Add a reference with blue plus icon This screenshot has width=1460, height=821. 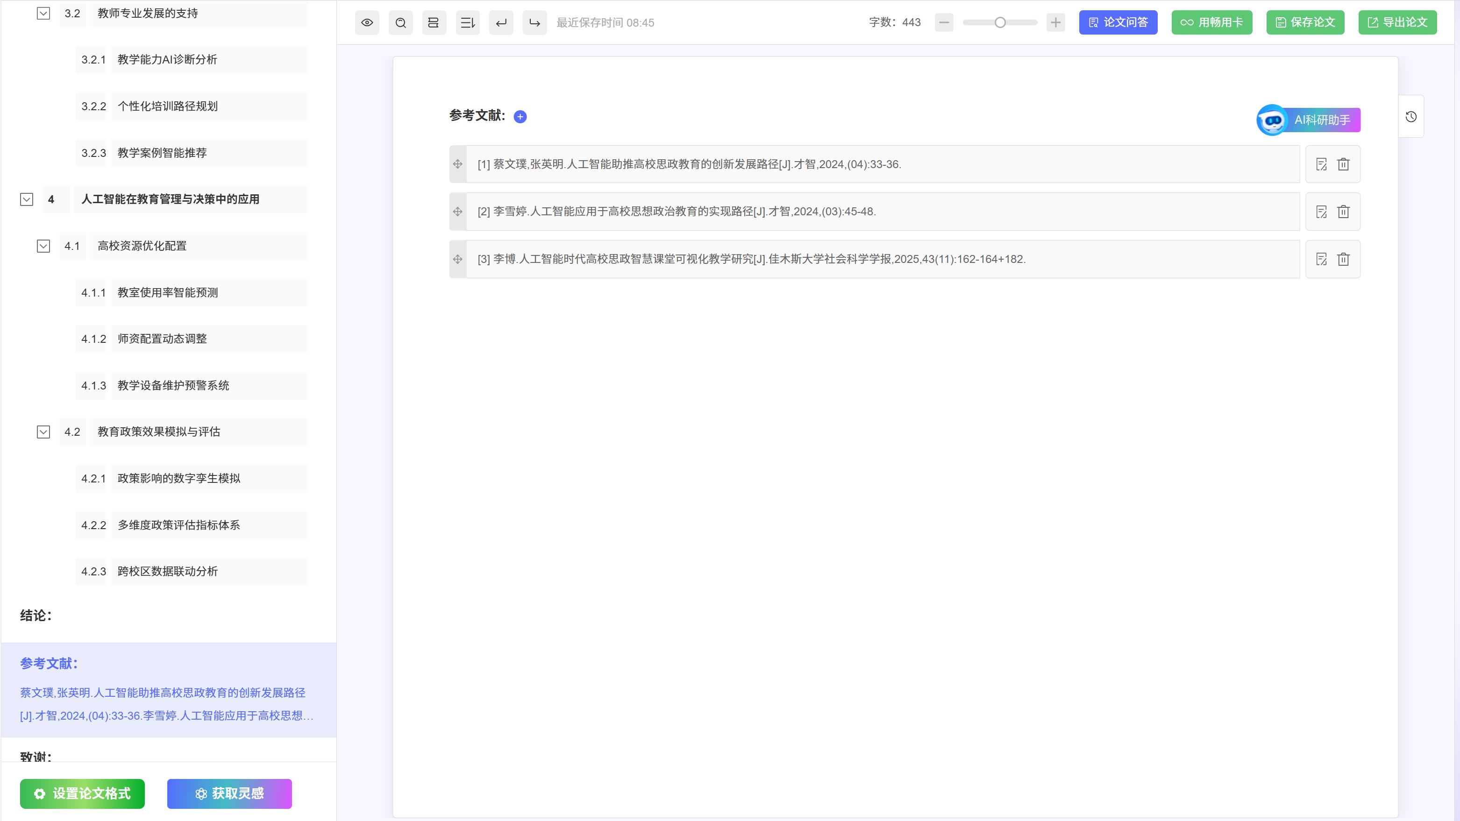(520, 117)
